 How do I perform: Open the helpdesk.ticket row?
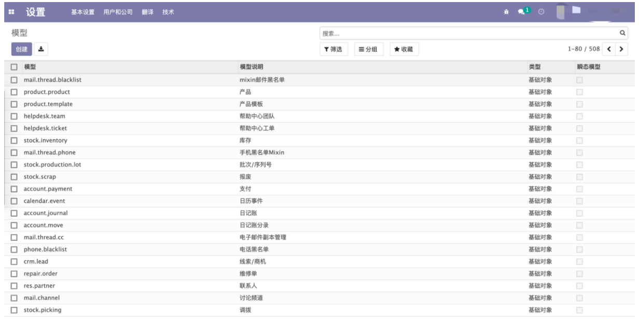coord(319,128)
